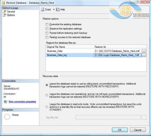Screen dimensions: 151x136
Task: Browse for the Business_Data restore location
Action: coord(144,51)
